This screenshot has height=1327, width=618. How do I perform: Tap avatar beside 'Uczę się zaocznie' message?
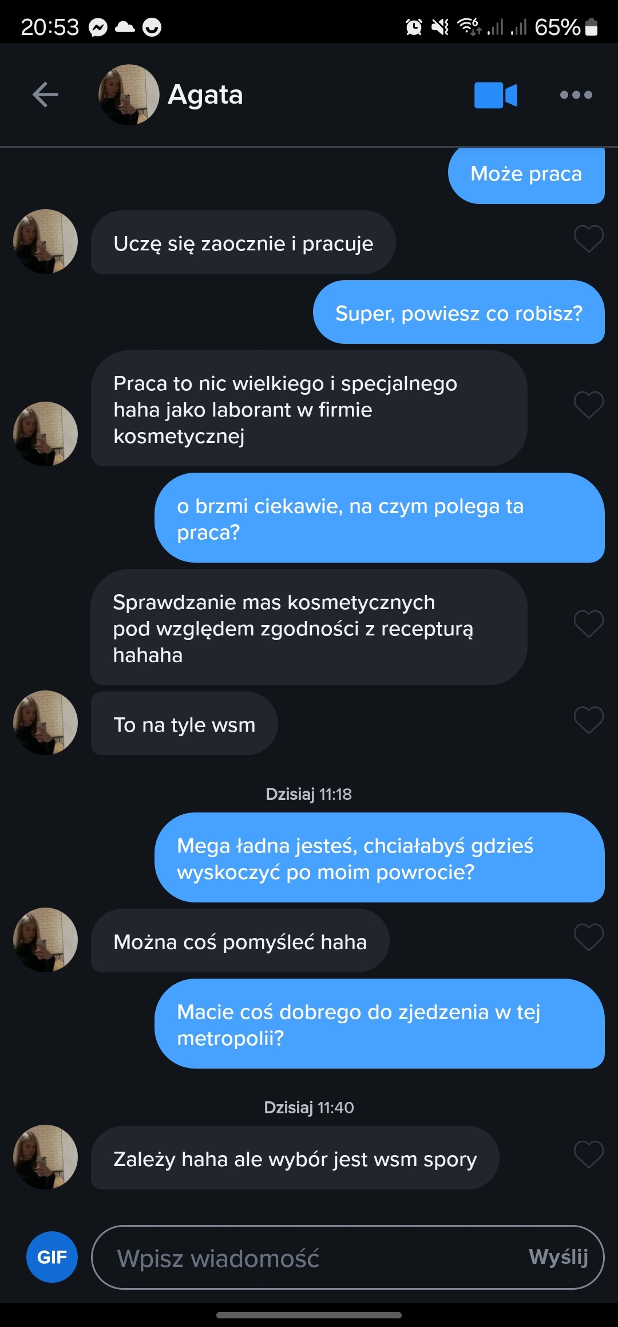point(45,241)
